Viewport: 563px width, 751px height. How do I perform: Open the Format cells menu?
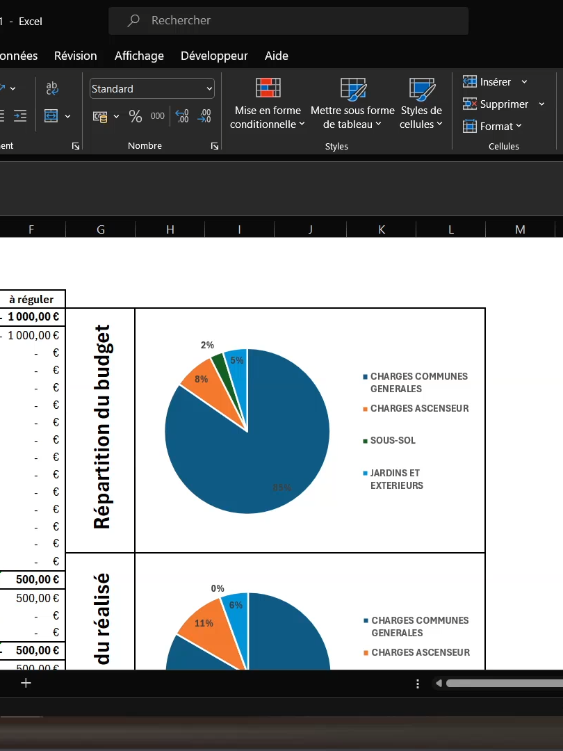click(x=493, y=127)
